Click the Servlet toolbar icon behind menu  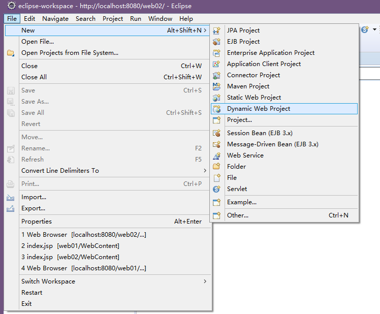pos(365,29)
